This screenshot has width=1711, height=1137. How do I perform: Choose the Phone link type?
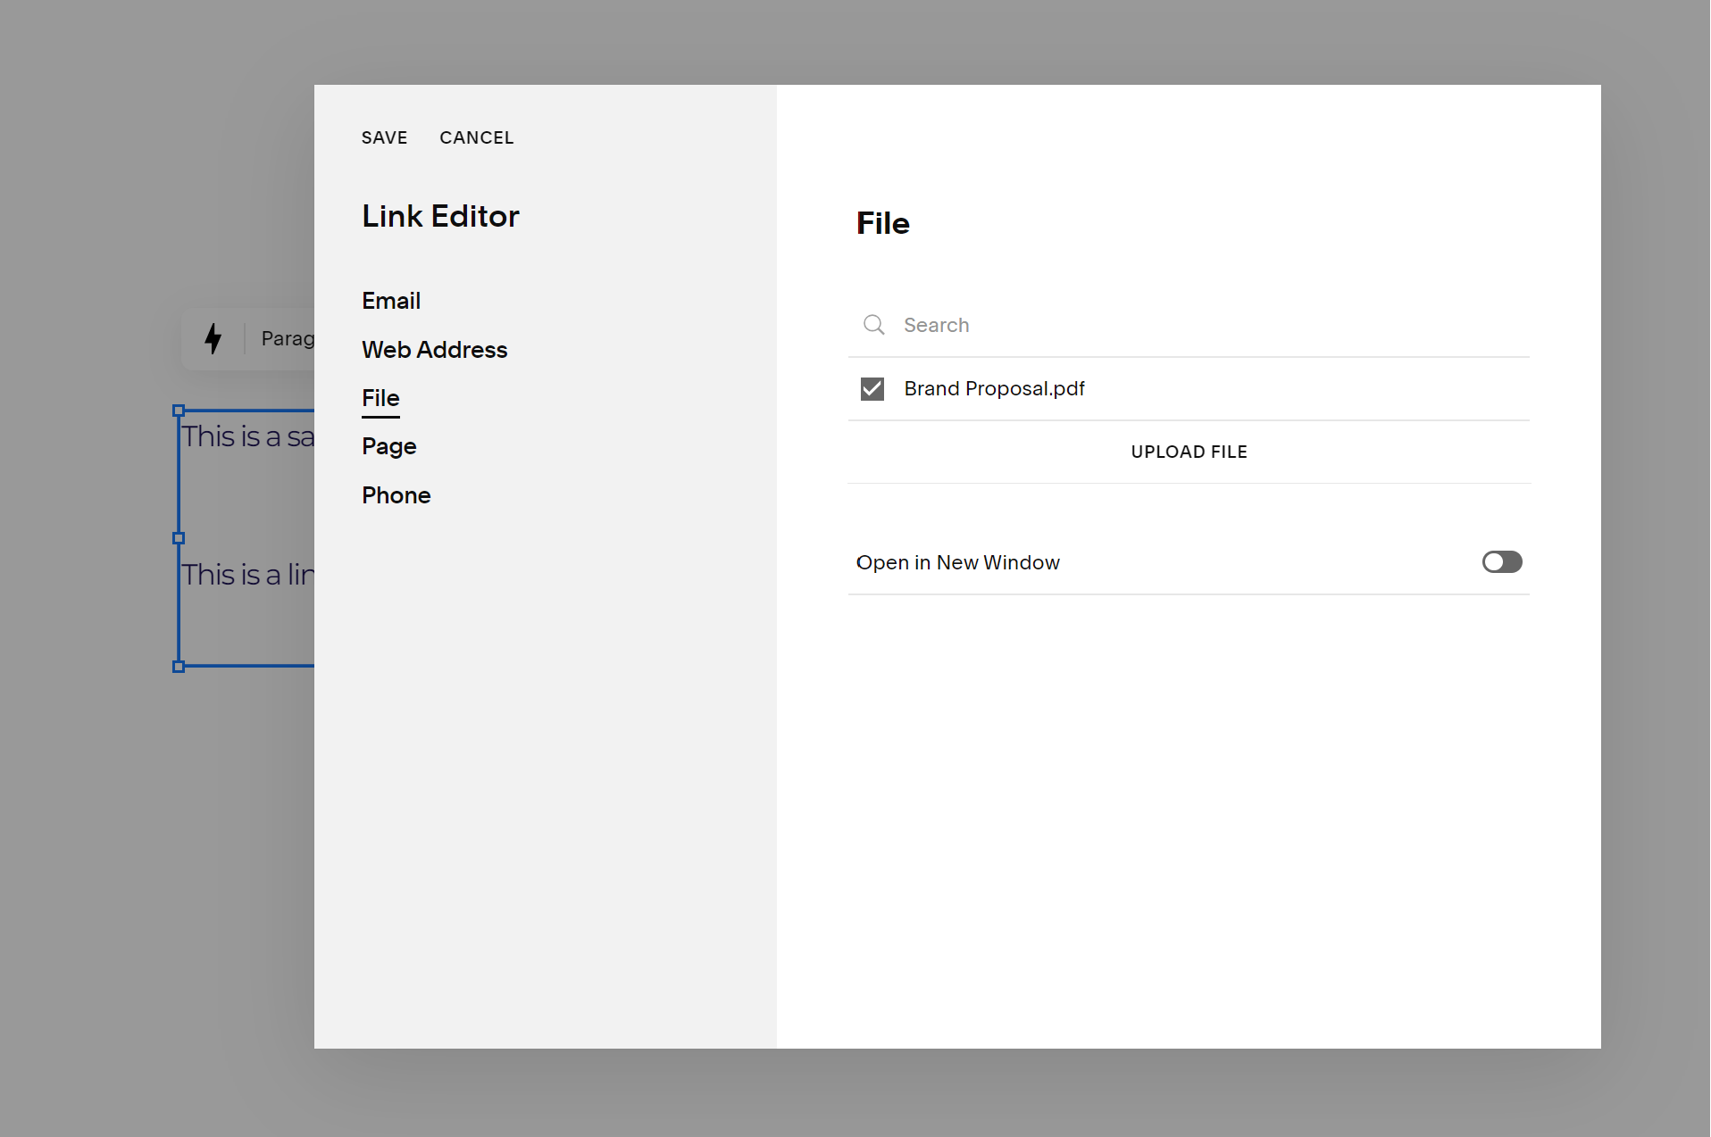396,495
